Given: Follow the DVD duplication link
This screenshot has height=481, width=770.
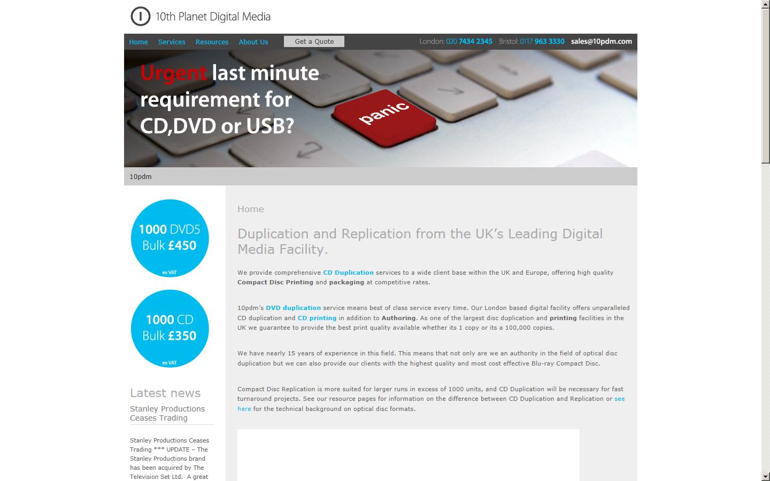Looking at the screenshot, I should [293, 308].
